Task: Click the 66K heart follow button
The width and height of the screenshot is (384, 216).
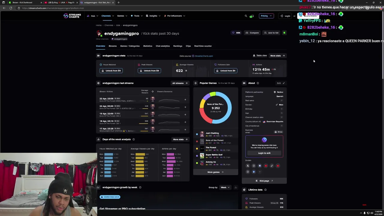Action: [x=236, y=33]
